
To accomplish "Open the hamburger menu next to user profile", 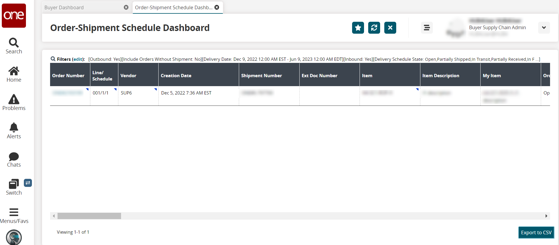I will point(427,28).
